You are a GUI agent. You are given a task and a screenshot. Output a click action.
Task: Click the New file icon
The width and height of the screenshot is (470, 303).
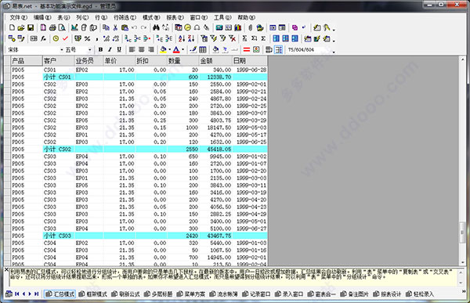pyautogui.click(x=12, y=27)
